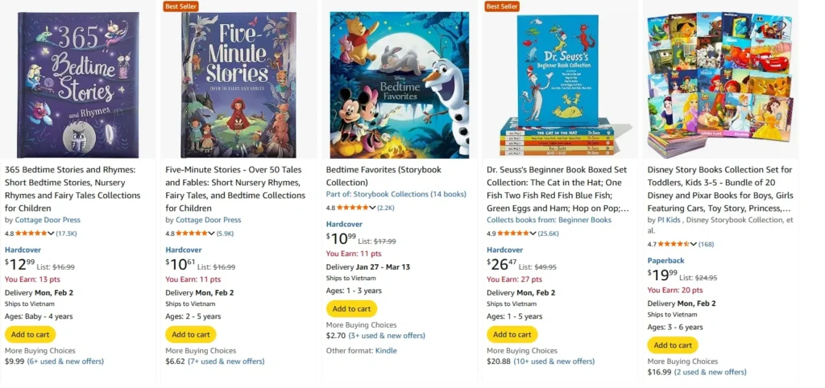Click the Five-Minute Stories cover image
Image resolution: width=825 pixels, height=388 pixels.
click(238, 85)
